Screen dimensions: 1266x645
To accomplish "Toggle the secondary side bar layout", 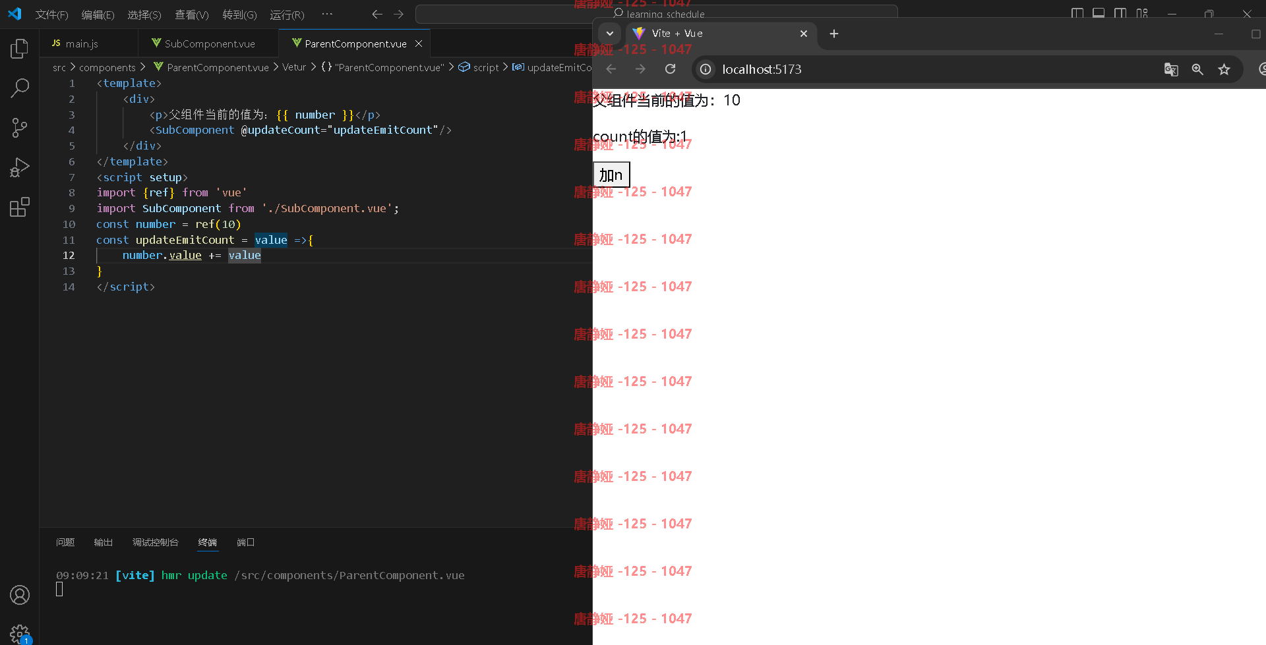I will (x=1120, y=13).
